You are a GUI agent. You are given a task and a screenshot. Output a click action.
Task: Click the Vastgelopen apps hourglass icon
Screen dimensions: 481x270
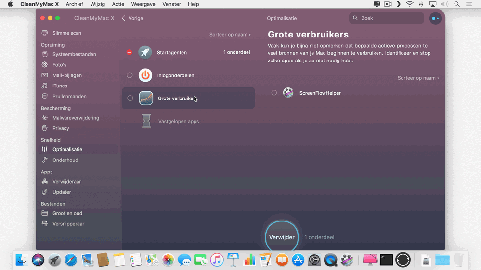[146, 121]
